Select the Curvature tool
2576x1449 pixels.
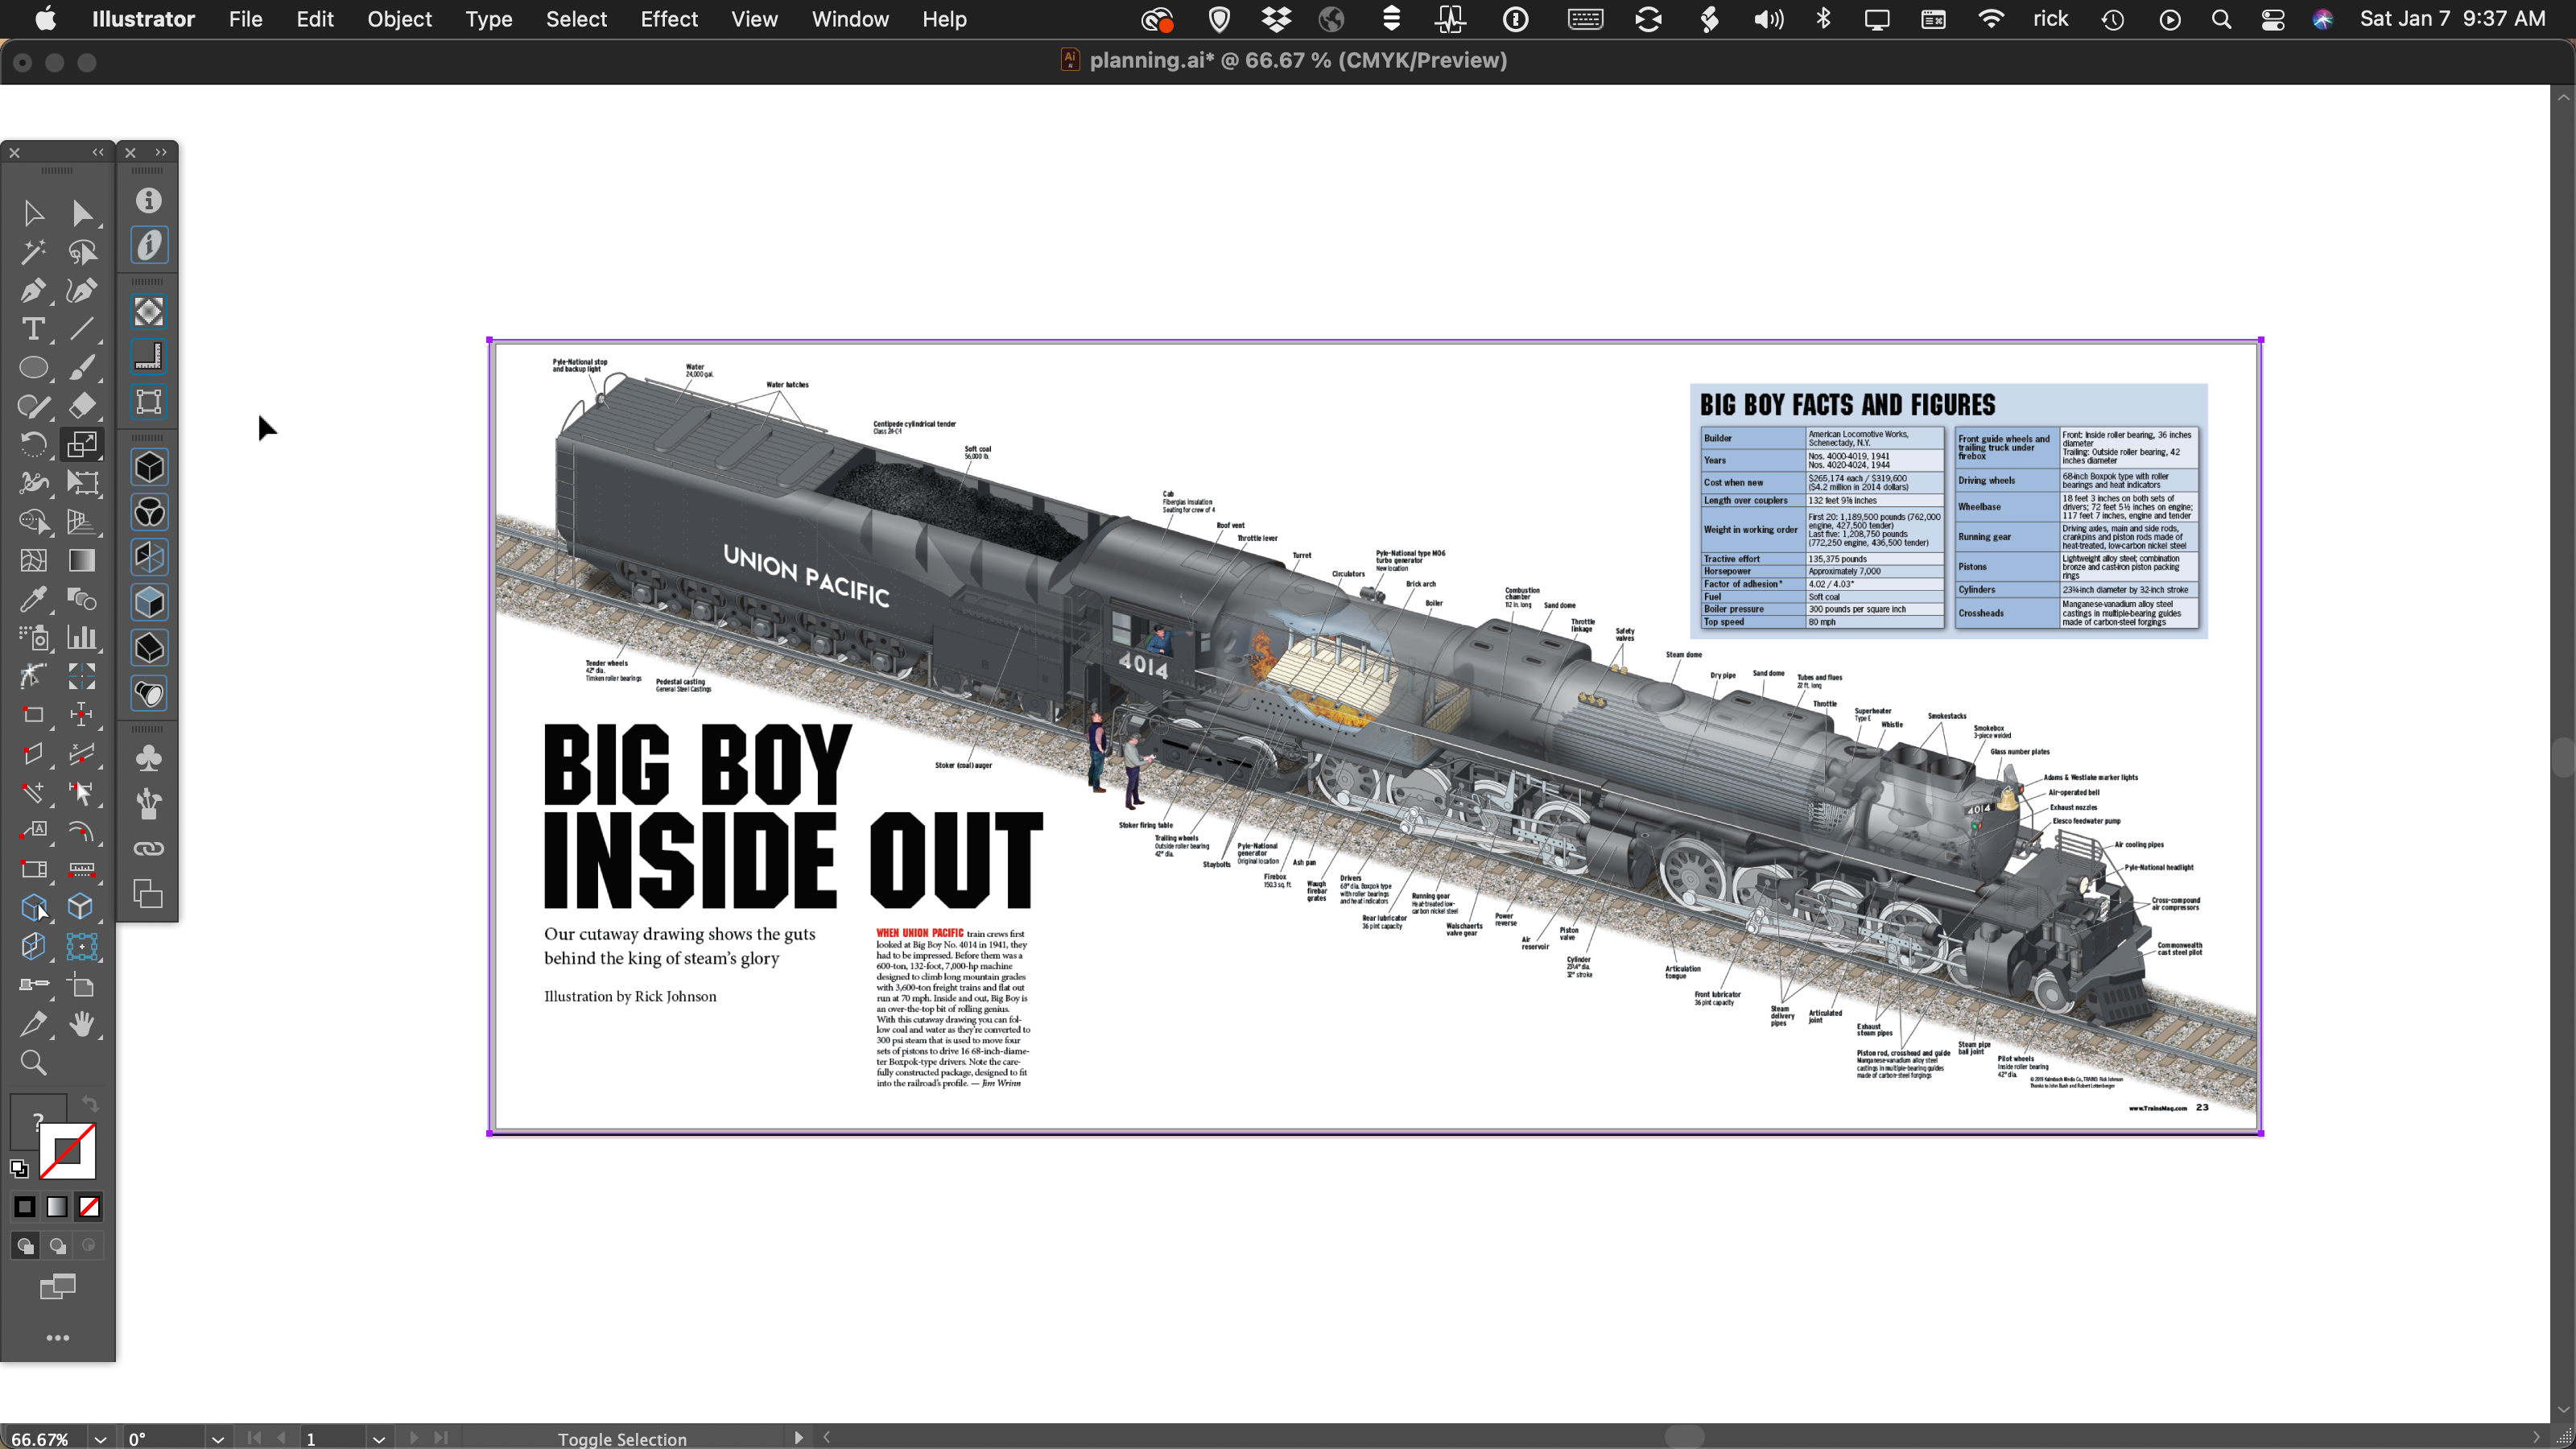pos(82,290)
